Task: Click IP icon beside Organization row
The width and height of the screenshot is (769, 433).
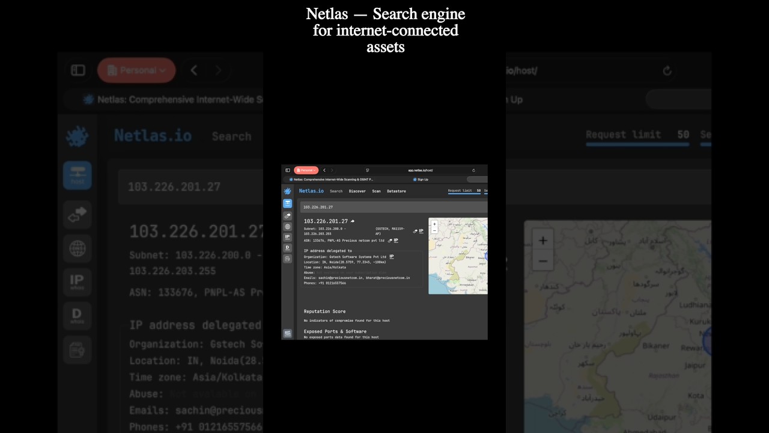Action: click(392, 257)
